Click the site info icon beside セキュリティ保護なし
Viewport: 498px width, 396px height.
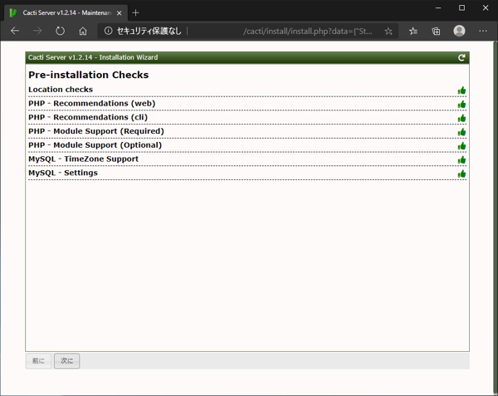click(108, 31)
